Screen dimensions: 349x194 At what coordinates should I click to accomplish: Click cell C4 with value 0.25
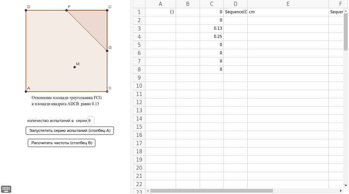tap(212, 37)
